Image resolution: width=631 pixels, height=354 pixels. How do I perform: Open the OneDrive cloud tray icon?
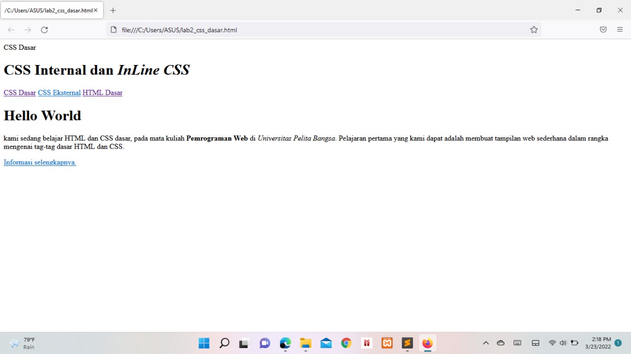501,343
